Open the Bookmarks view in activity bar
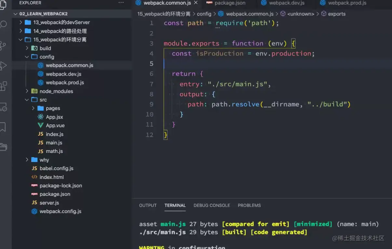 click(3, 127)
